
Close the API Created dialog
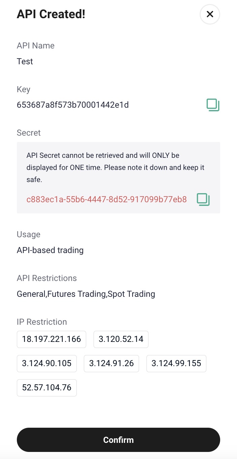pyautogui.click(x=210, y=14)
